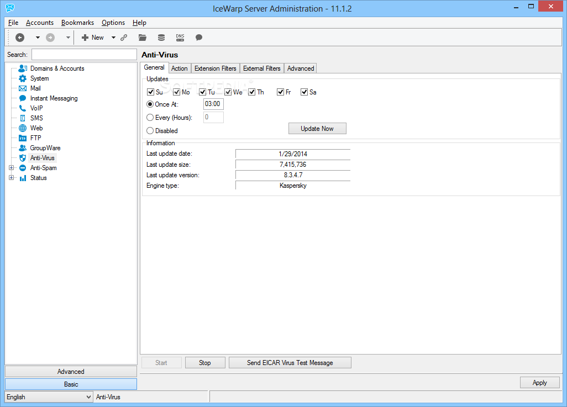567x407 pixels.
Task: Select the Once At radio button
Action: 150,104
